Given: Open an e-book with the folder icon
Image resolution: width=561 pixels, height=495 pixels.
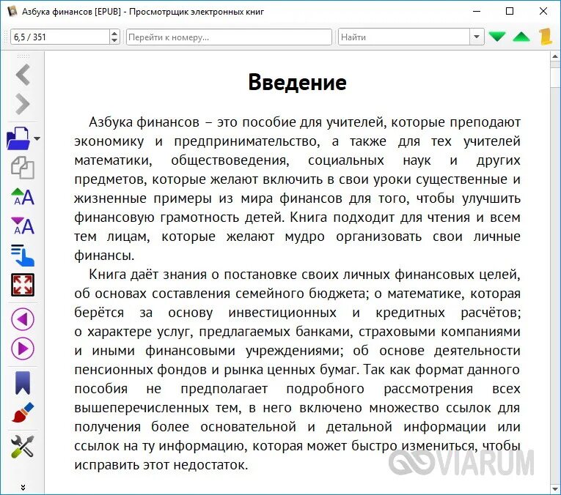Looking at the screenshot, I should pos(18,138).
